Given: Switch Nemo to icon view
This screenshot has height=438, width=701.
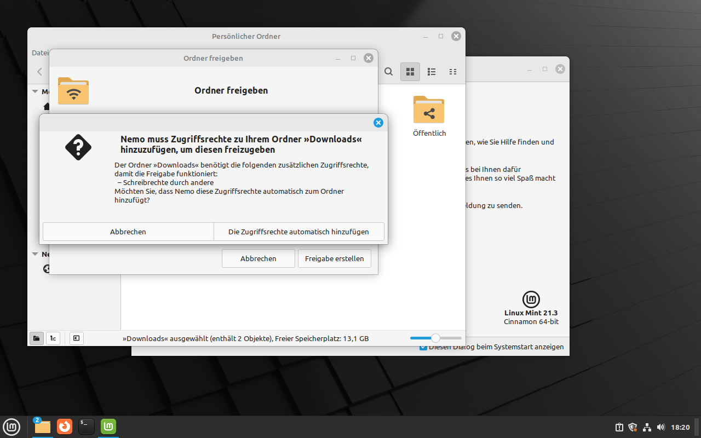Looking at the screenshot, I should pyautogui.click(x=410, y=72).
